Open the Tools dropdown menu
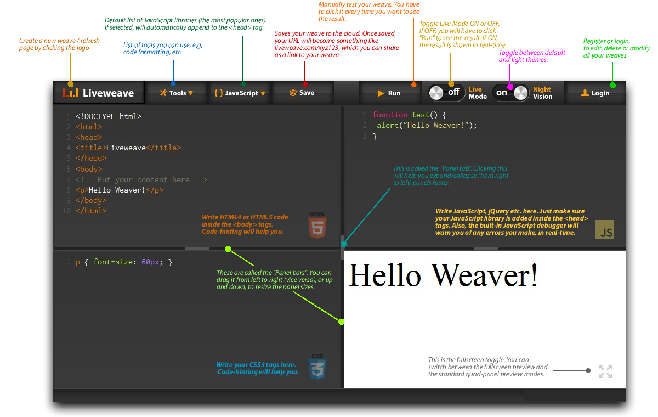Viewport: 658px width, 417px height. coord(177,93)
